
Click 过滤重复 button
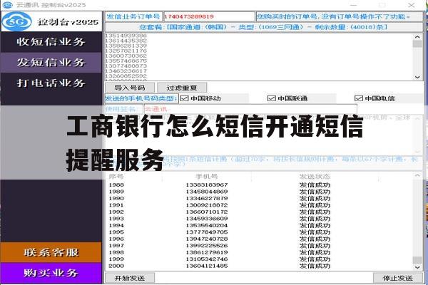coord(182,88)
